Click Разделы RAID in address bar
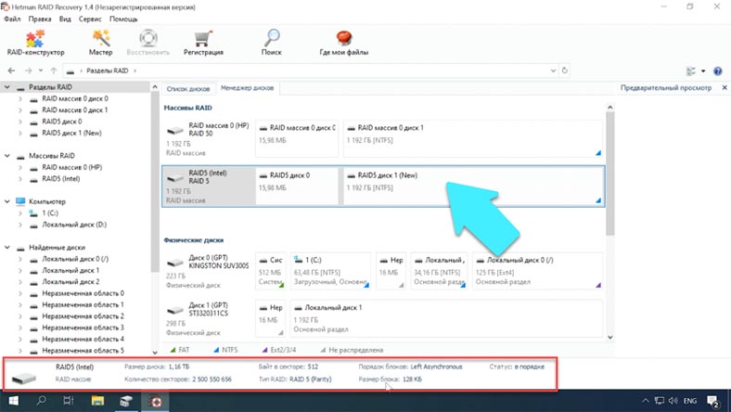Viewport: 731px width, 412px height. pos(108,71)
